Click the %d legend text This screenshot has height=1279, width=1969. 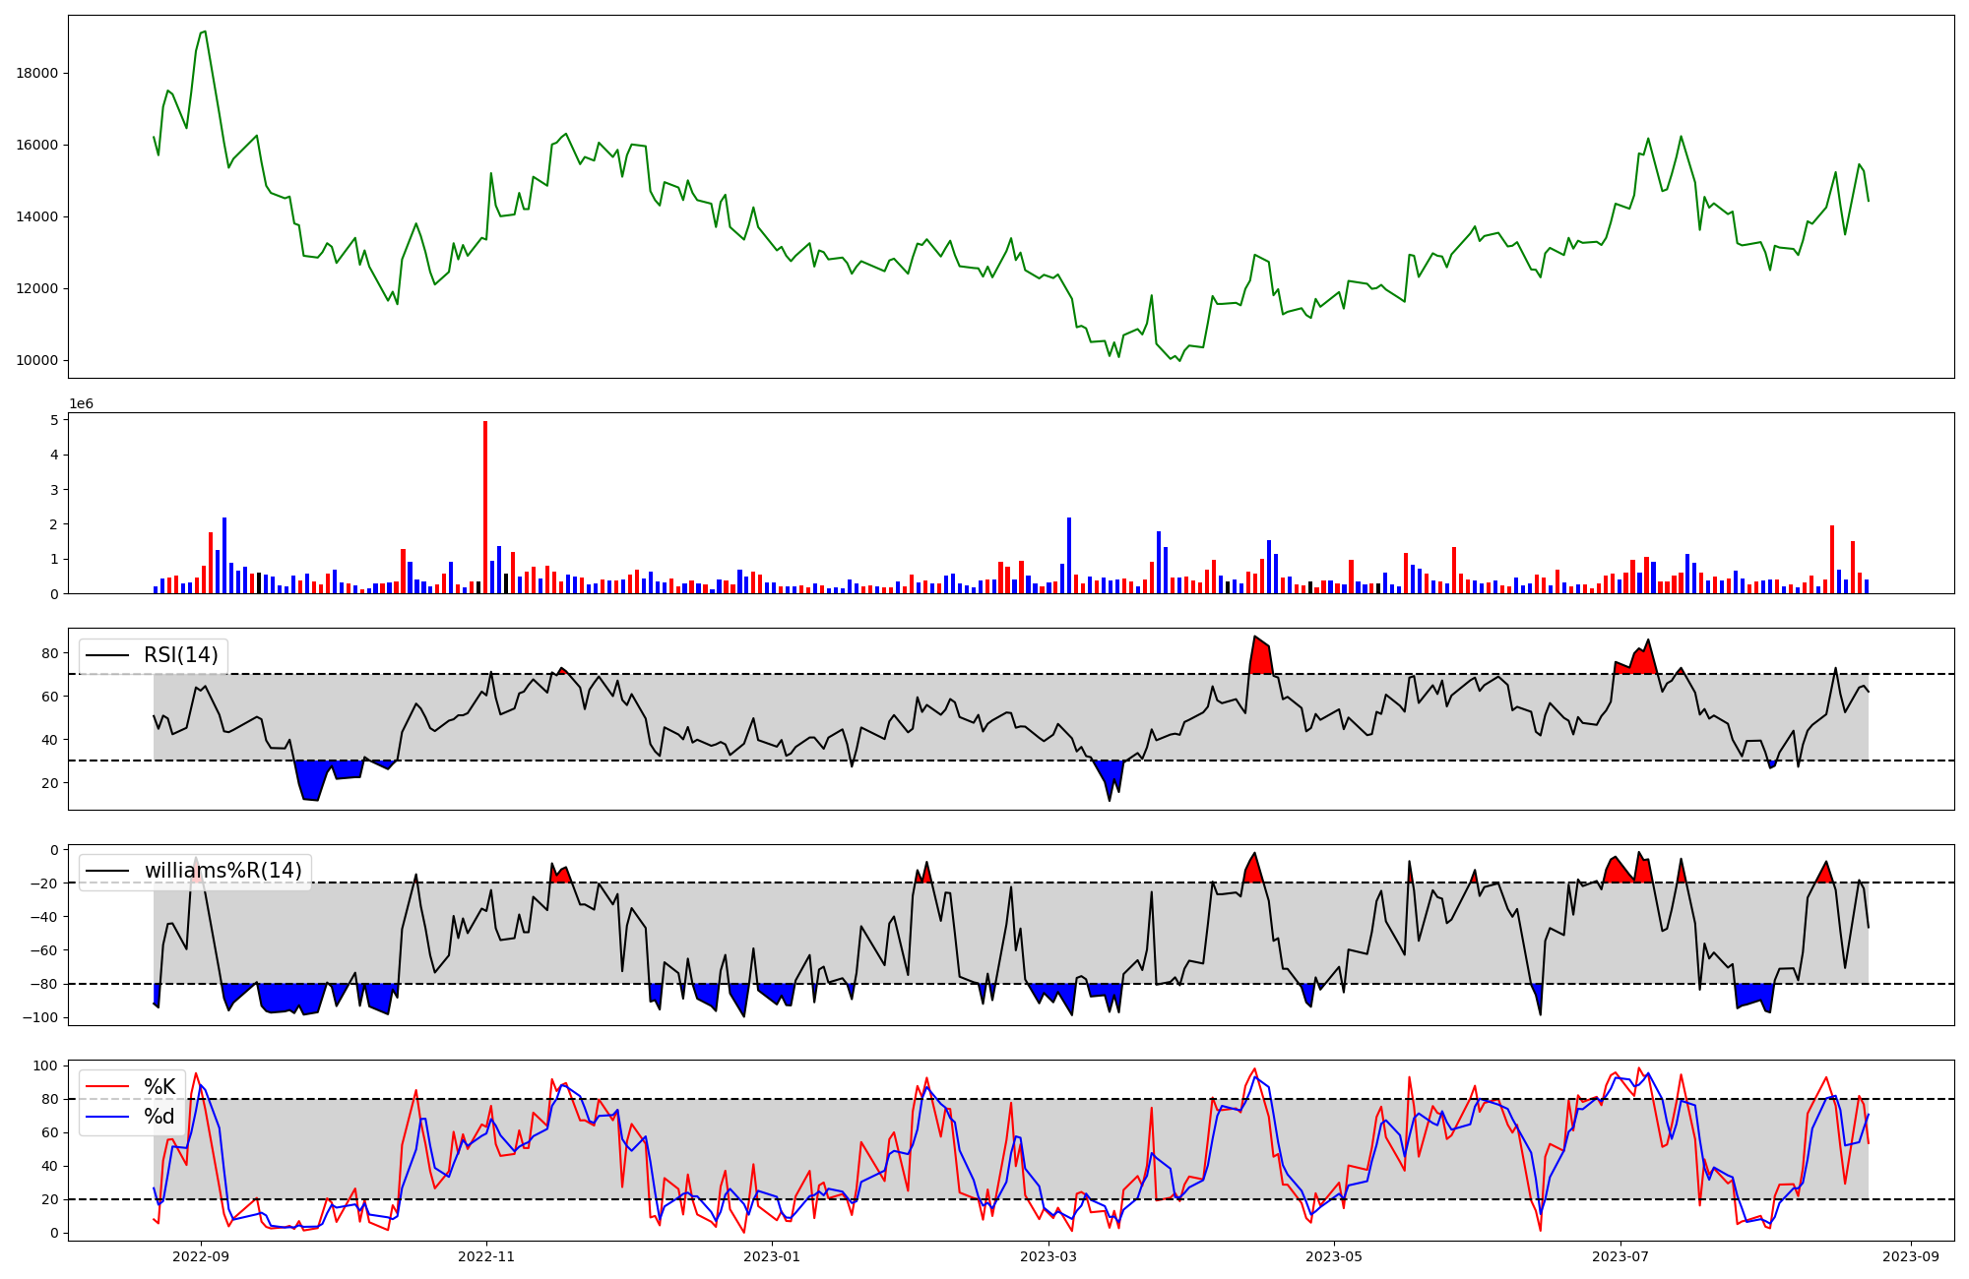point(159,1117)
